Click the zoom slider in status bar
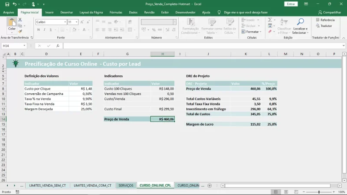Screen dimensions: 347x195 click(319, 192)
